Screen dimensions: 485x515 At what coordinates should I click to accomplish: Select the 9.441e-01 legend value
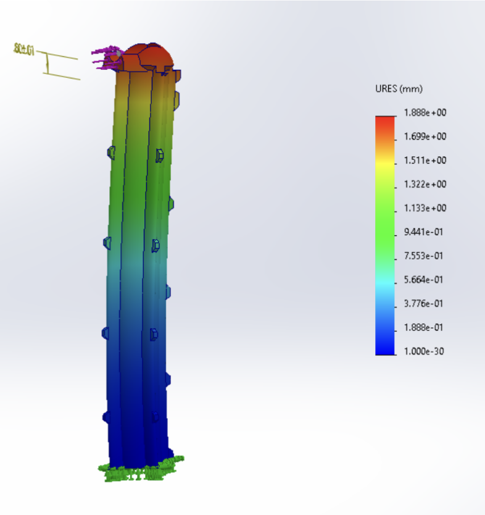click(425, 232)
